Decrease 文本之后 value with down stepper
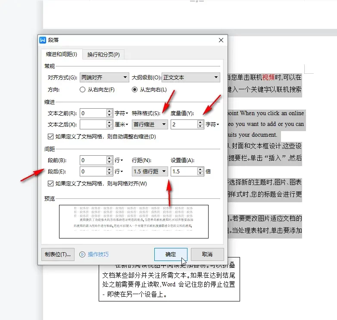This screenshot has height=320, width=337. pos(109,126)
